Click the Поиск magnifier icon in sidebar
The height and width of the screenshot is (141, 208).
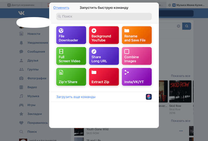point(21,132)
